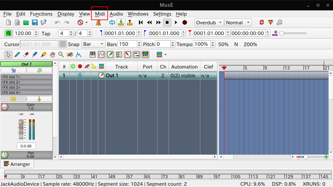Open the Overdub record mode dropdown
This screenshot has width=333, height=187.
pos(209,22)
